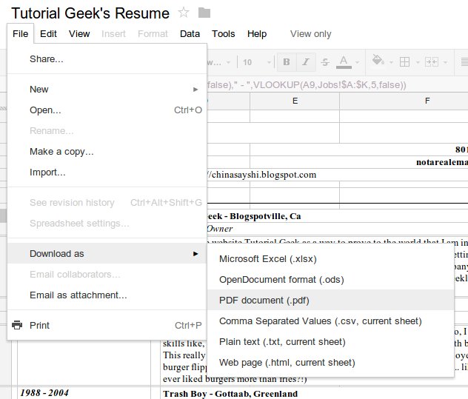Expand the fill color dropdown arrow
The height and width of the screenshot is (399, 468).
[x=391, y=62]
